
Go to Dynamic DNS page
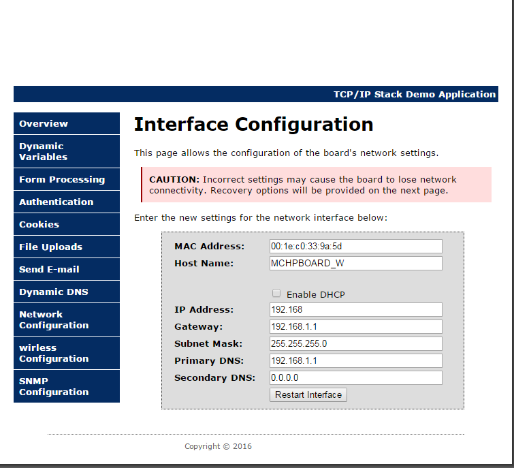pyautogui.click(x=67, y=292)
